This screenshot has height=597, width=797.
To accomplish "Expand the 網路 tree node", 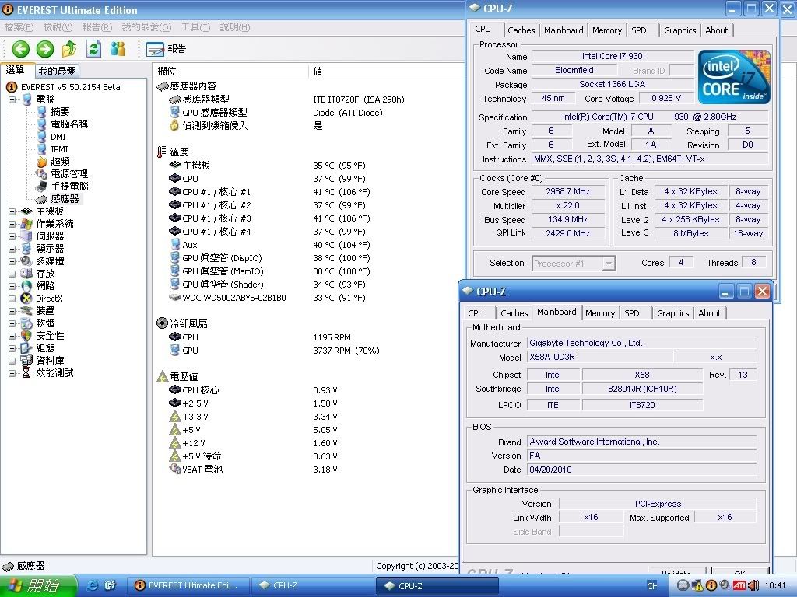I will pyautogui.click(x=12, y=286).
